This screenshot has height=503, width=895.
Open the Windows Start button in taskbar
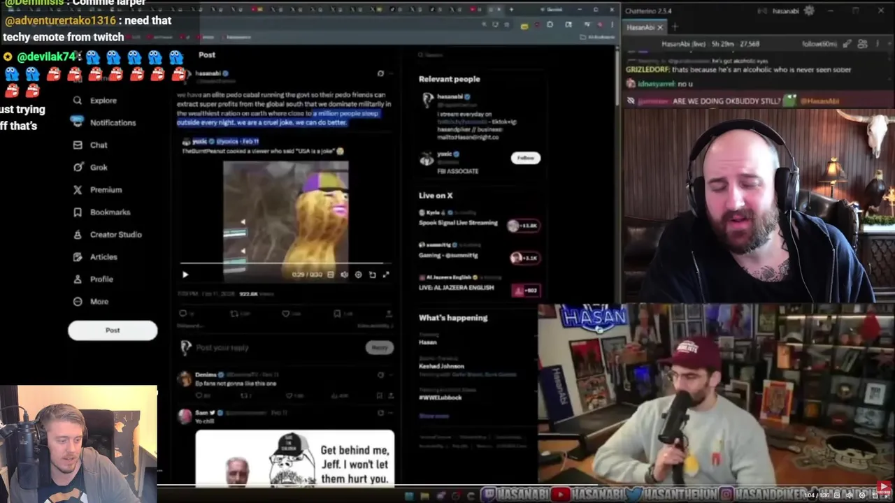click(x=409, y=496)
